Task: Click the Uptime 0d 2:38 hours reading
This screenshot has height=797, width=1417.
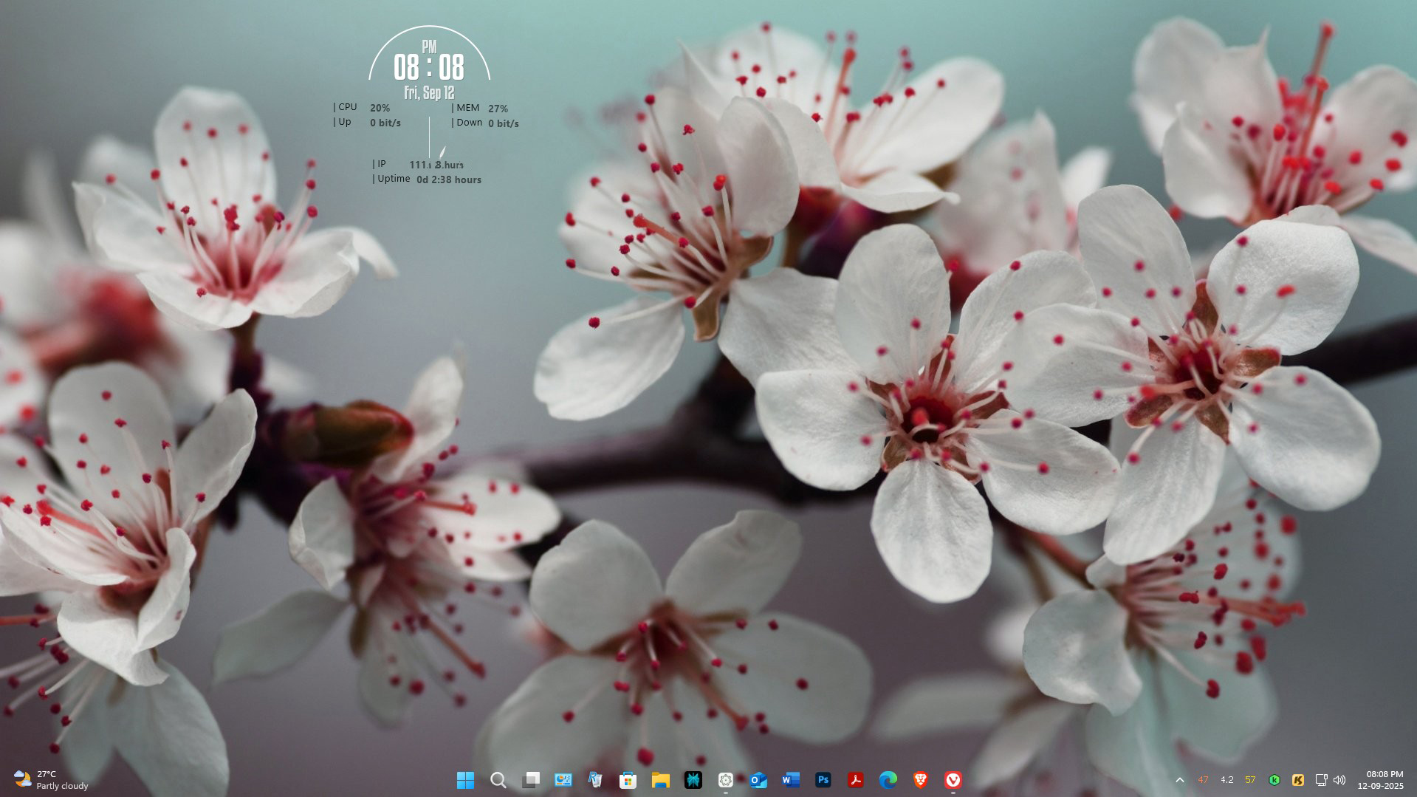Action: point(427,179)
